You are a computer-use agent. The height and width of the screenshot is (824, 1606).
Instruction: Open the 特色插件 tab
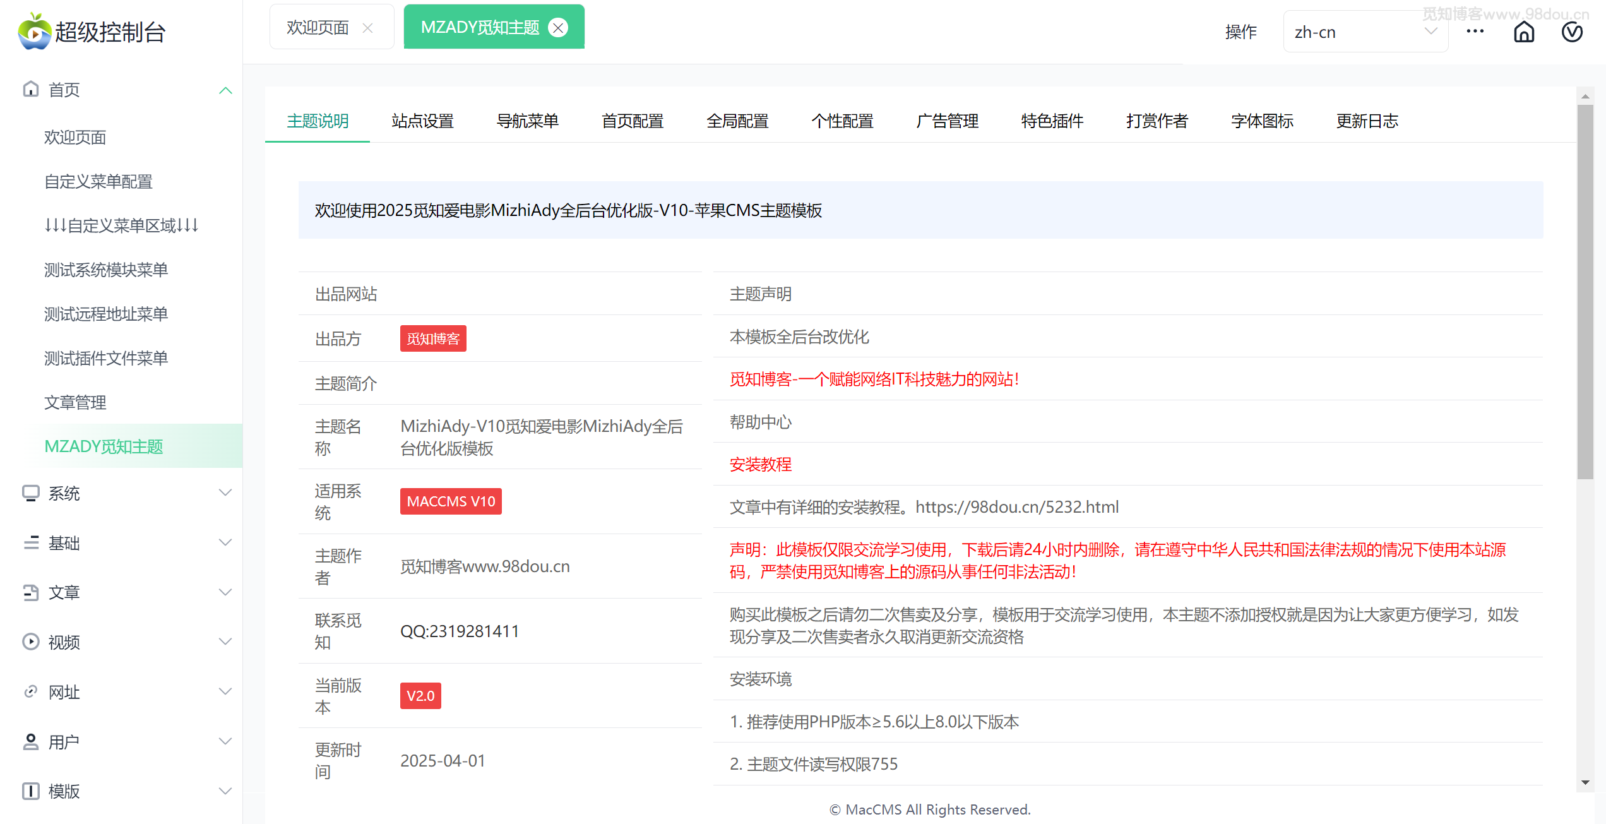1052,121
